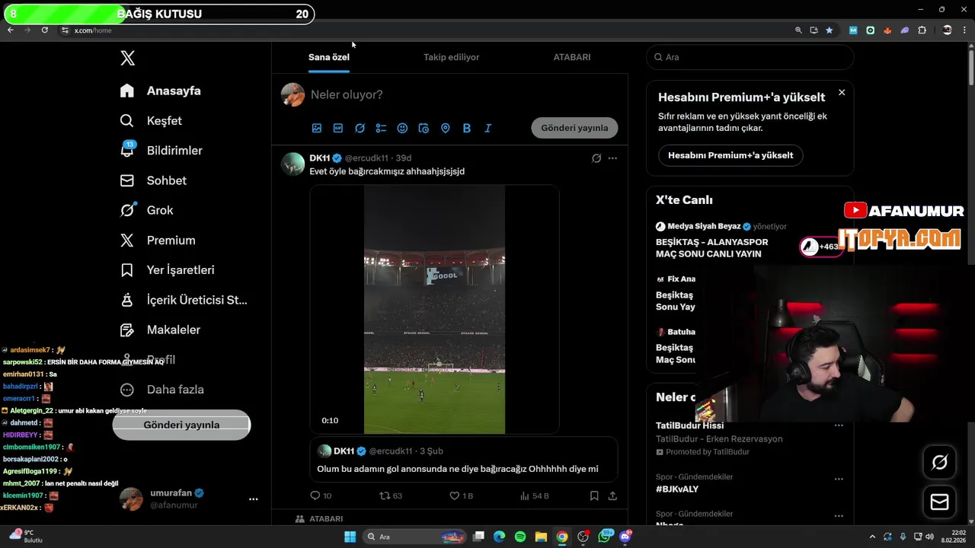The width and height of the screenshot is (975, 548).
Task: Open the floating messages envelope button
Action: [939, 502]
